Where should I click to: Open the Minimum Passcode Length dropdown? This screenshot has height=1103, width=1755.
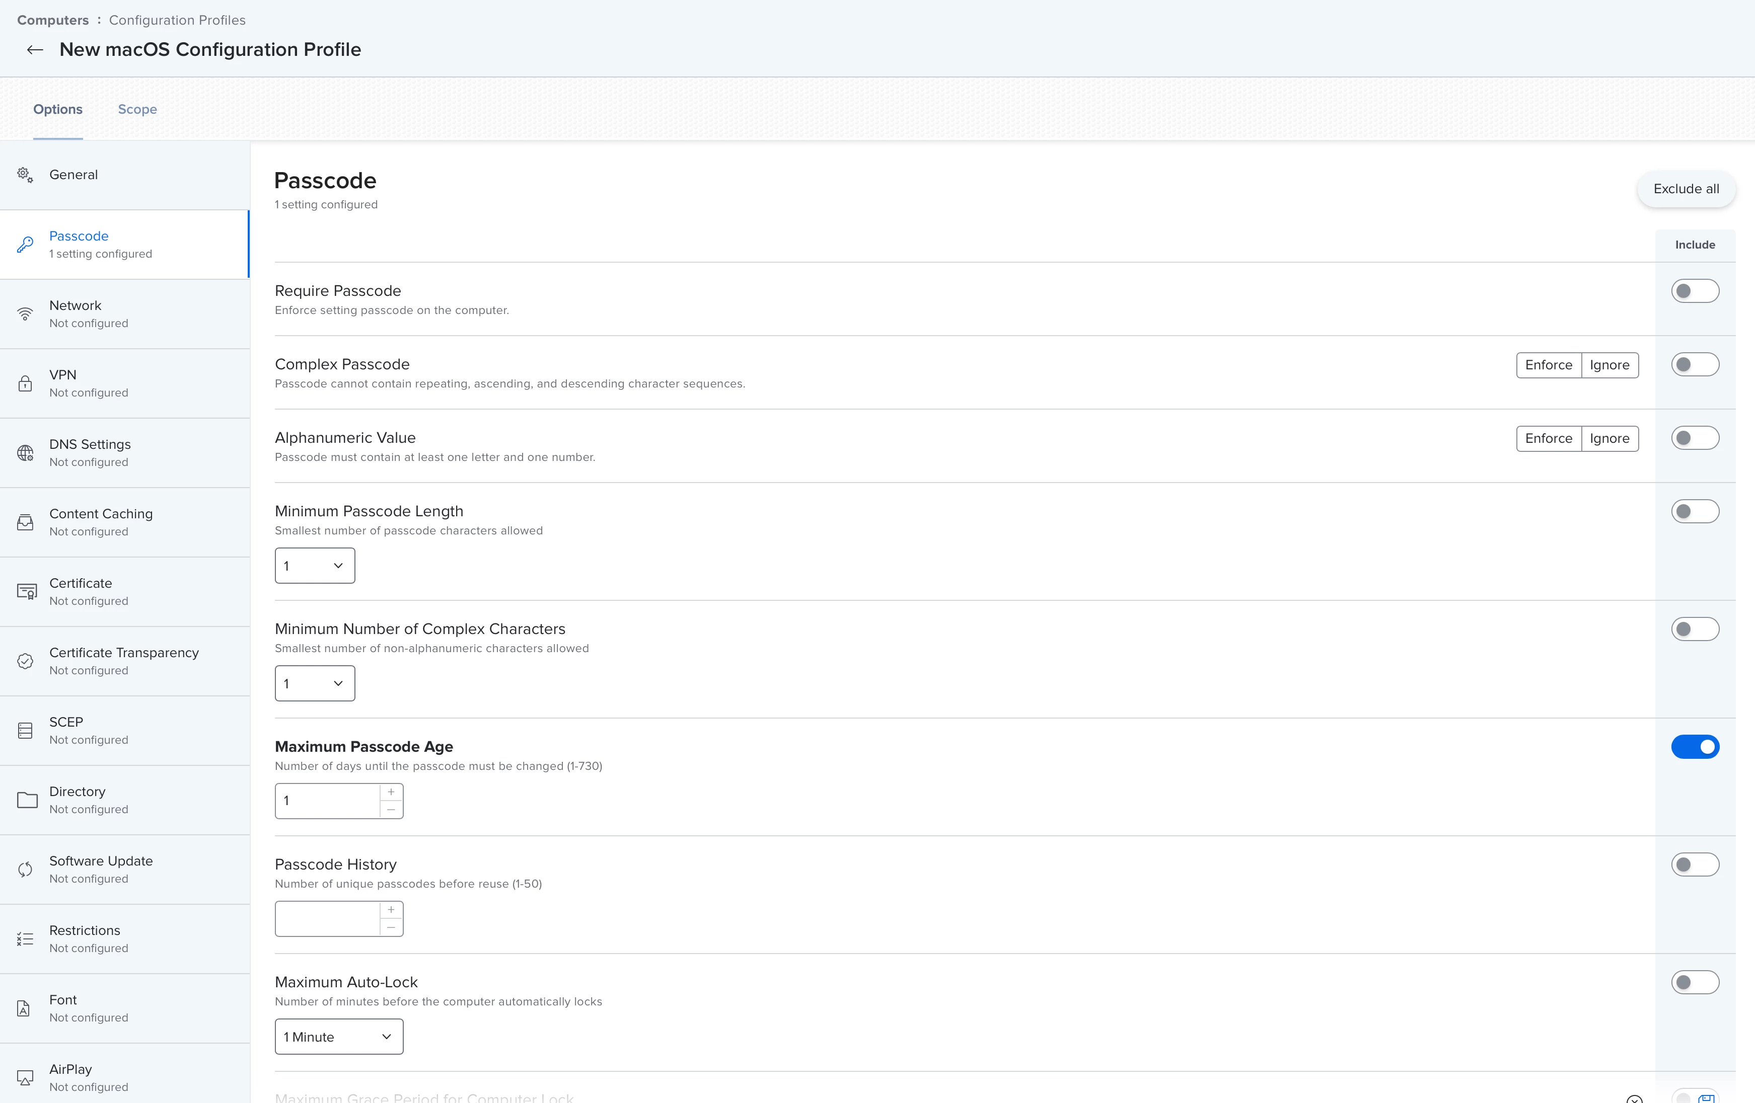pos(315,566)
